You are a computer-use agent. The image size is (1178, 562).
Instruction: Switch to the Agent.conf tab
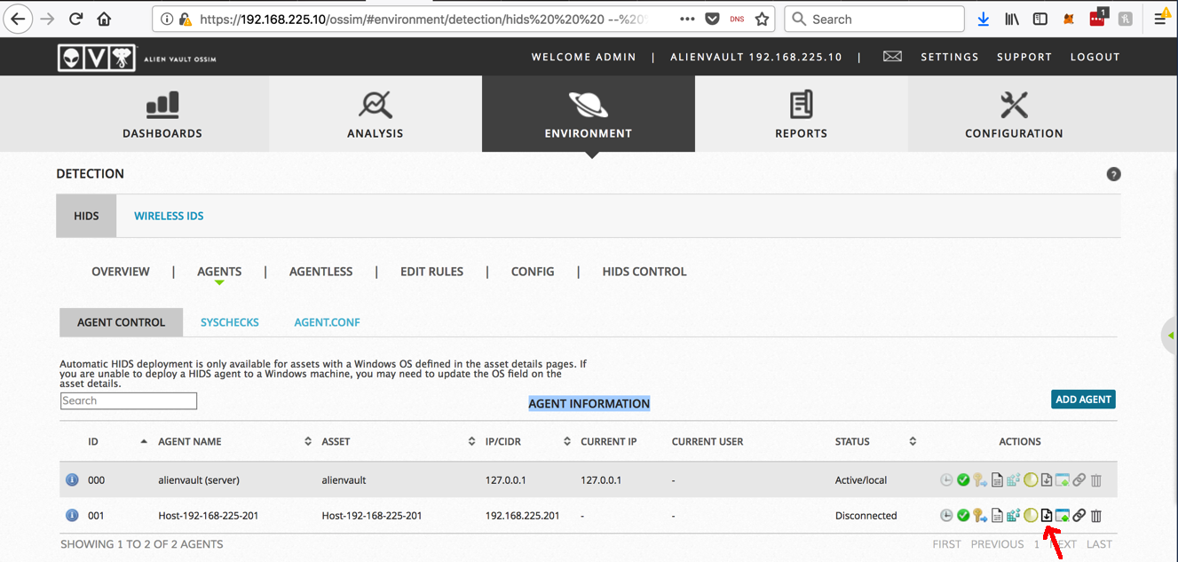coord(327,322)
